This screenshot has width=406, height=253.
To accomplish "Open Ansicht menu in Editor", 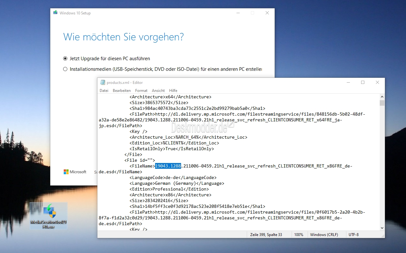I will tap(158, 91).
